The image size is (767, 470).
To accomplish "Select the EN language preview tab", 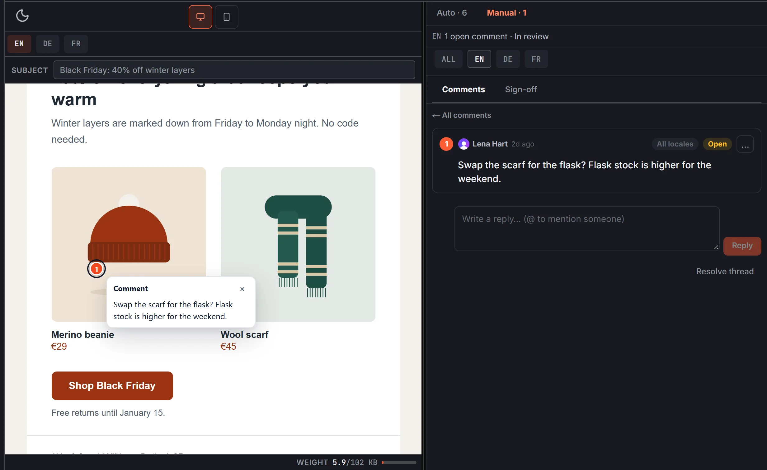I will coord(19,44).
